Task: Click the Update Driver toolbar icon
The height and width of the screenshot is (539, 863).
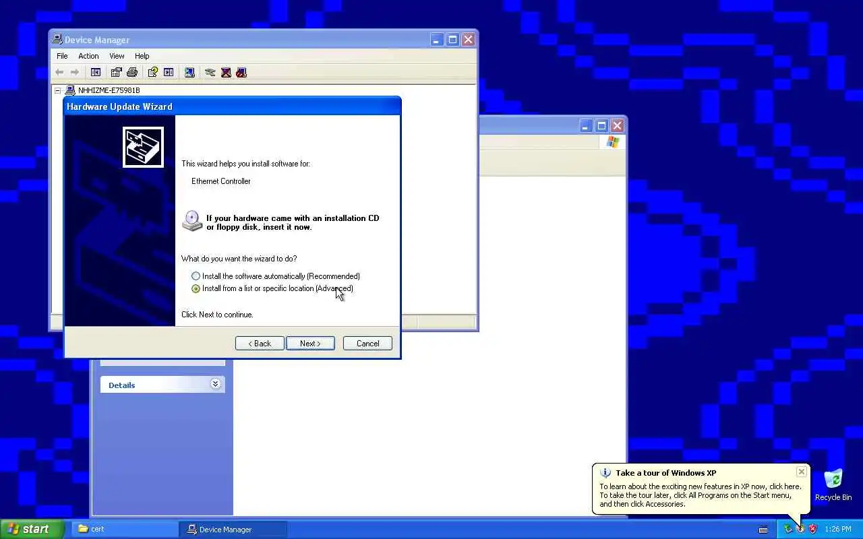Action: pos(210,72)
